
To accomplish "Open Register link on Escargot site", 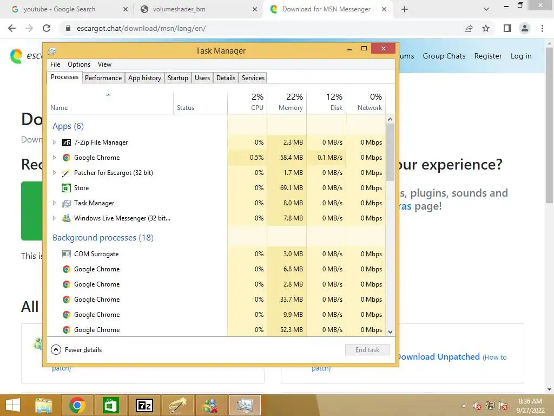I will (x=488, y=56).
